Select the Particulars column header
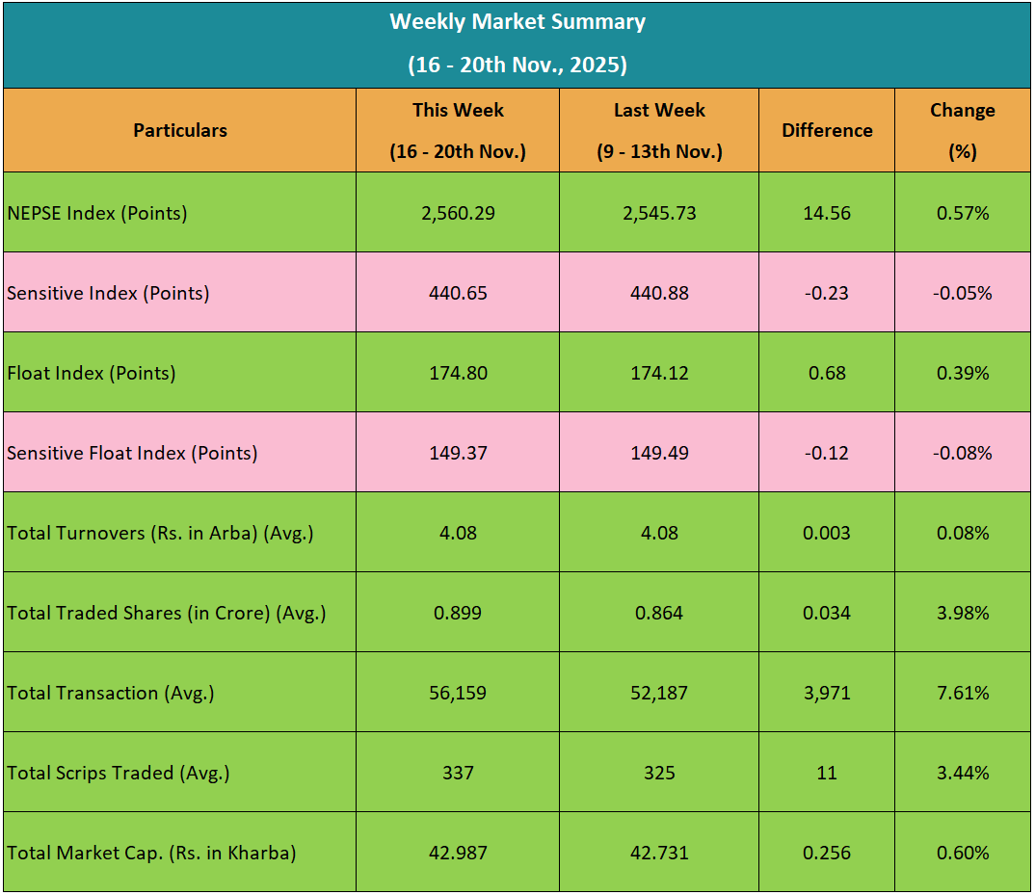The width and height of the screenshot is (1035, 895). (180, 131)
